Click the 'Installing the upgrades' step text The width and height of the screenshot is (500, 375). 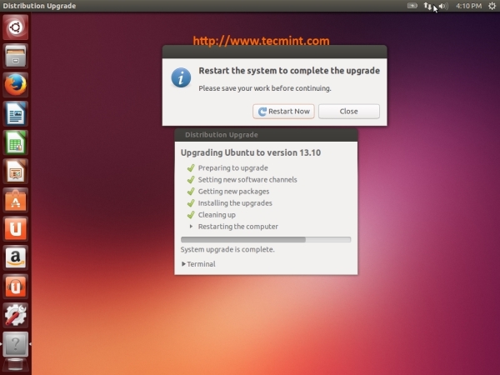tap(235, 203)
